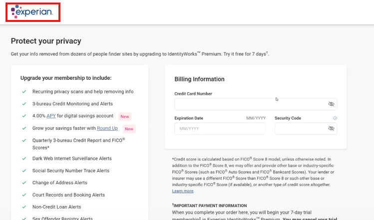Follow the Learn more link

[x=183, y=191]
